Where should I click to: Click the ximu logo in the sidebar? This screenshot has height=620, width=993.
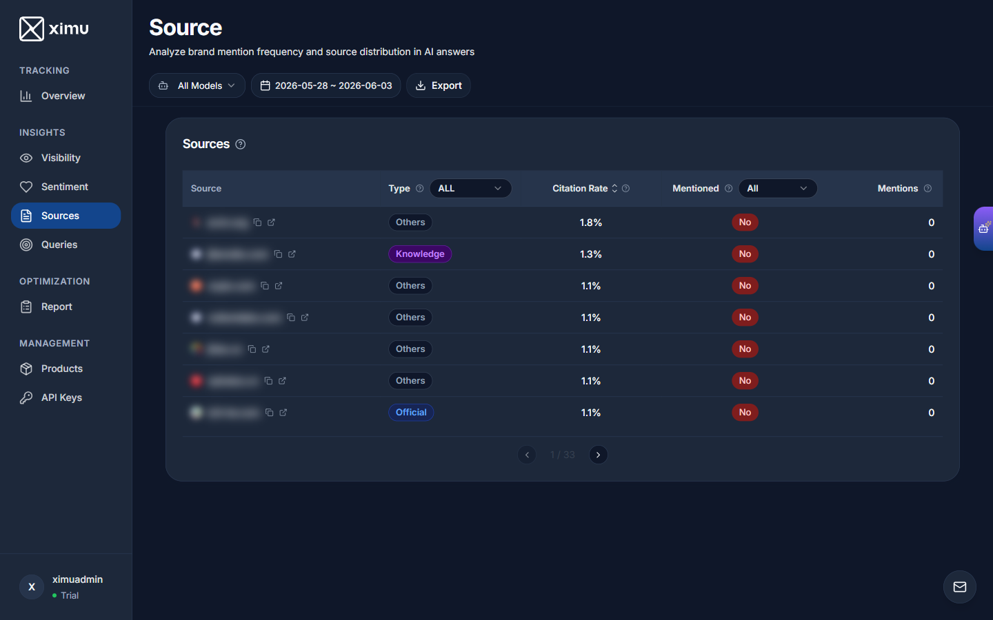click(x=54, y=29)
